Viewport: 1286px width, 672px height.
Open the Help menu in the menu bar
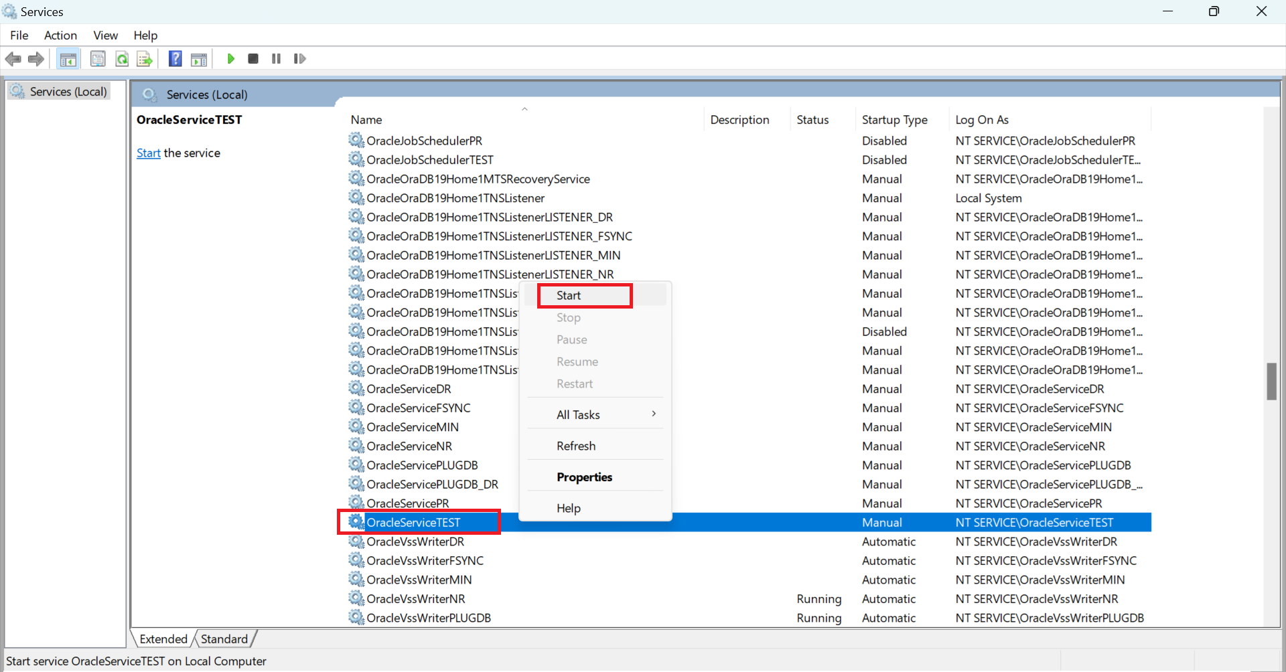[x=145, y=35]
